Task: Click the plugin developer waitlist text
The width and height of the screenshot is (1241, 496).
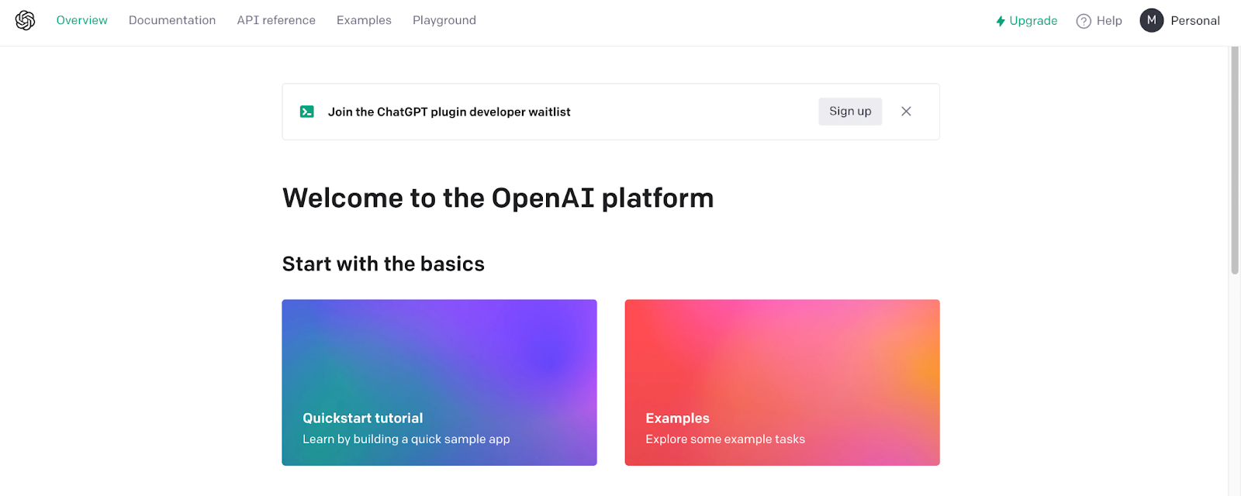Action: click(x=449, y=112)
